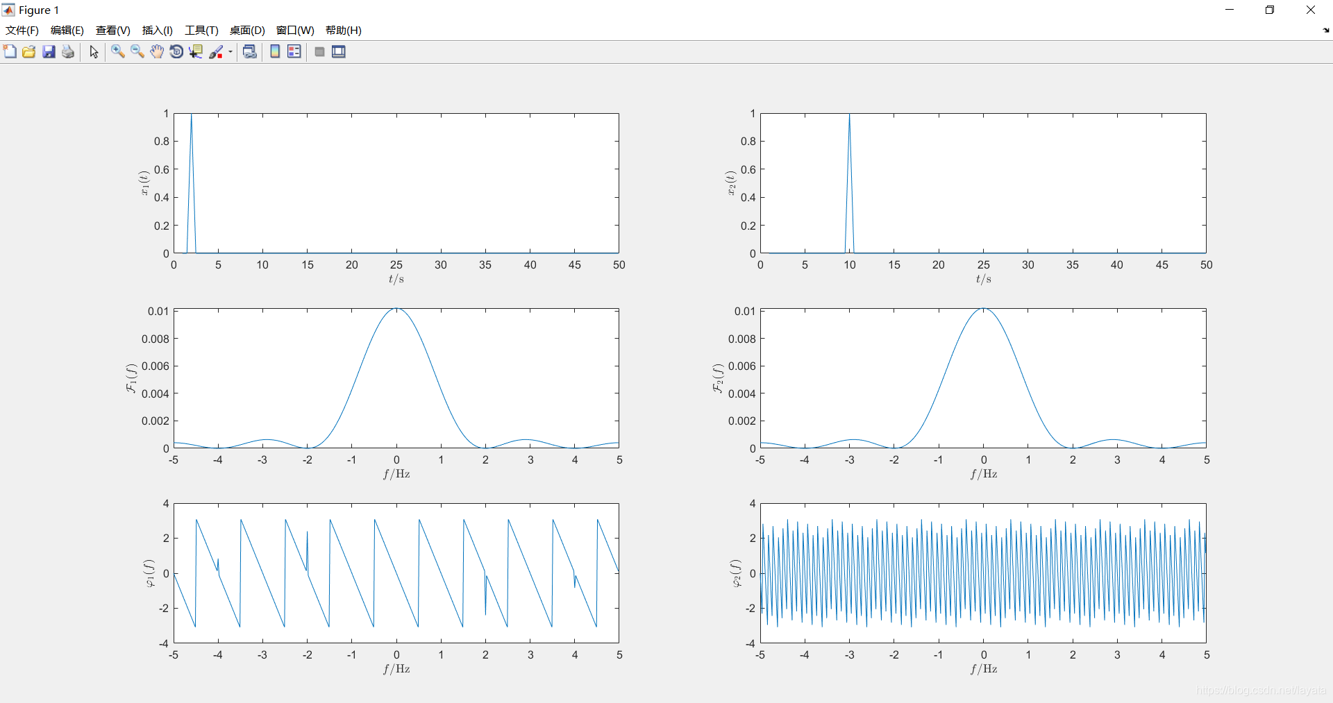The image size is (1333, 703).
Task: Activate the Zoom Out tool
Action: pyautogui.click(x=137, y=52)
